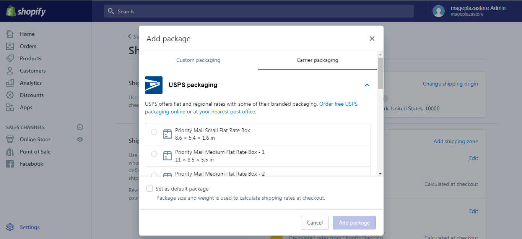Click the USPS packaging heading
Screen dimensions: 522x239
click(x=193, y=85)
